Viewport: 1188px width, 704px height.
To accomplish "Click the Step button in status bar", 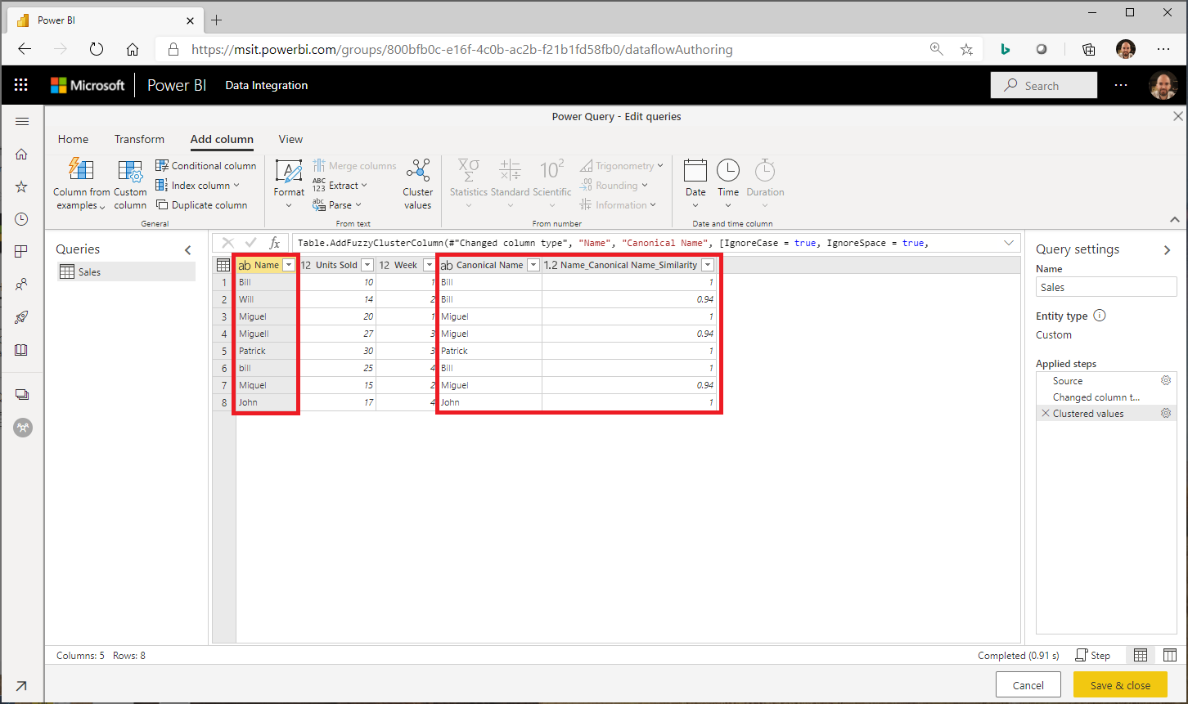I will pos(1092,655).
